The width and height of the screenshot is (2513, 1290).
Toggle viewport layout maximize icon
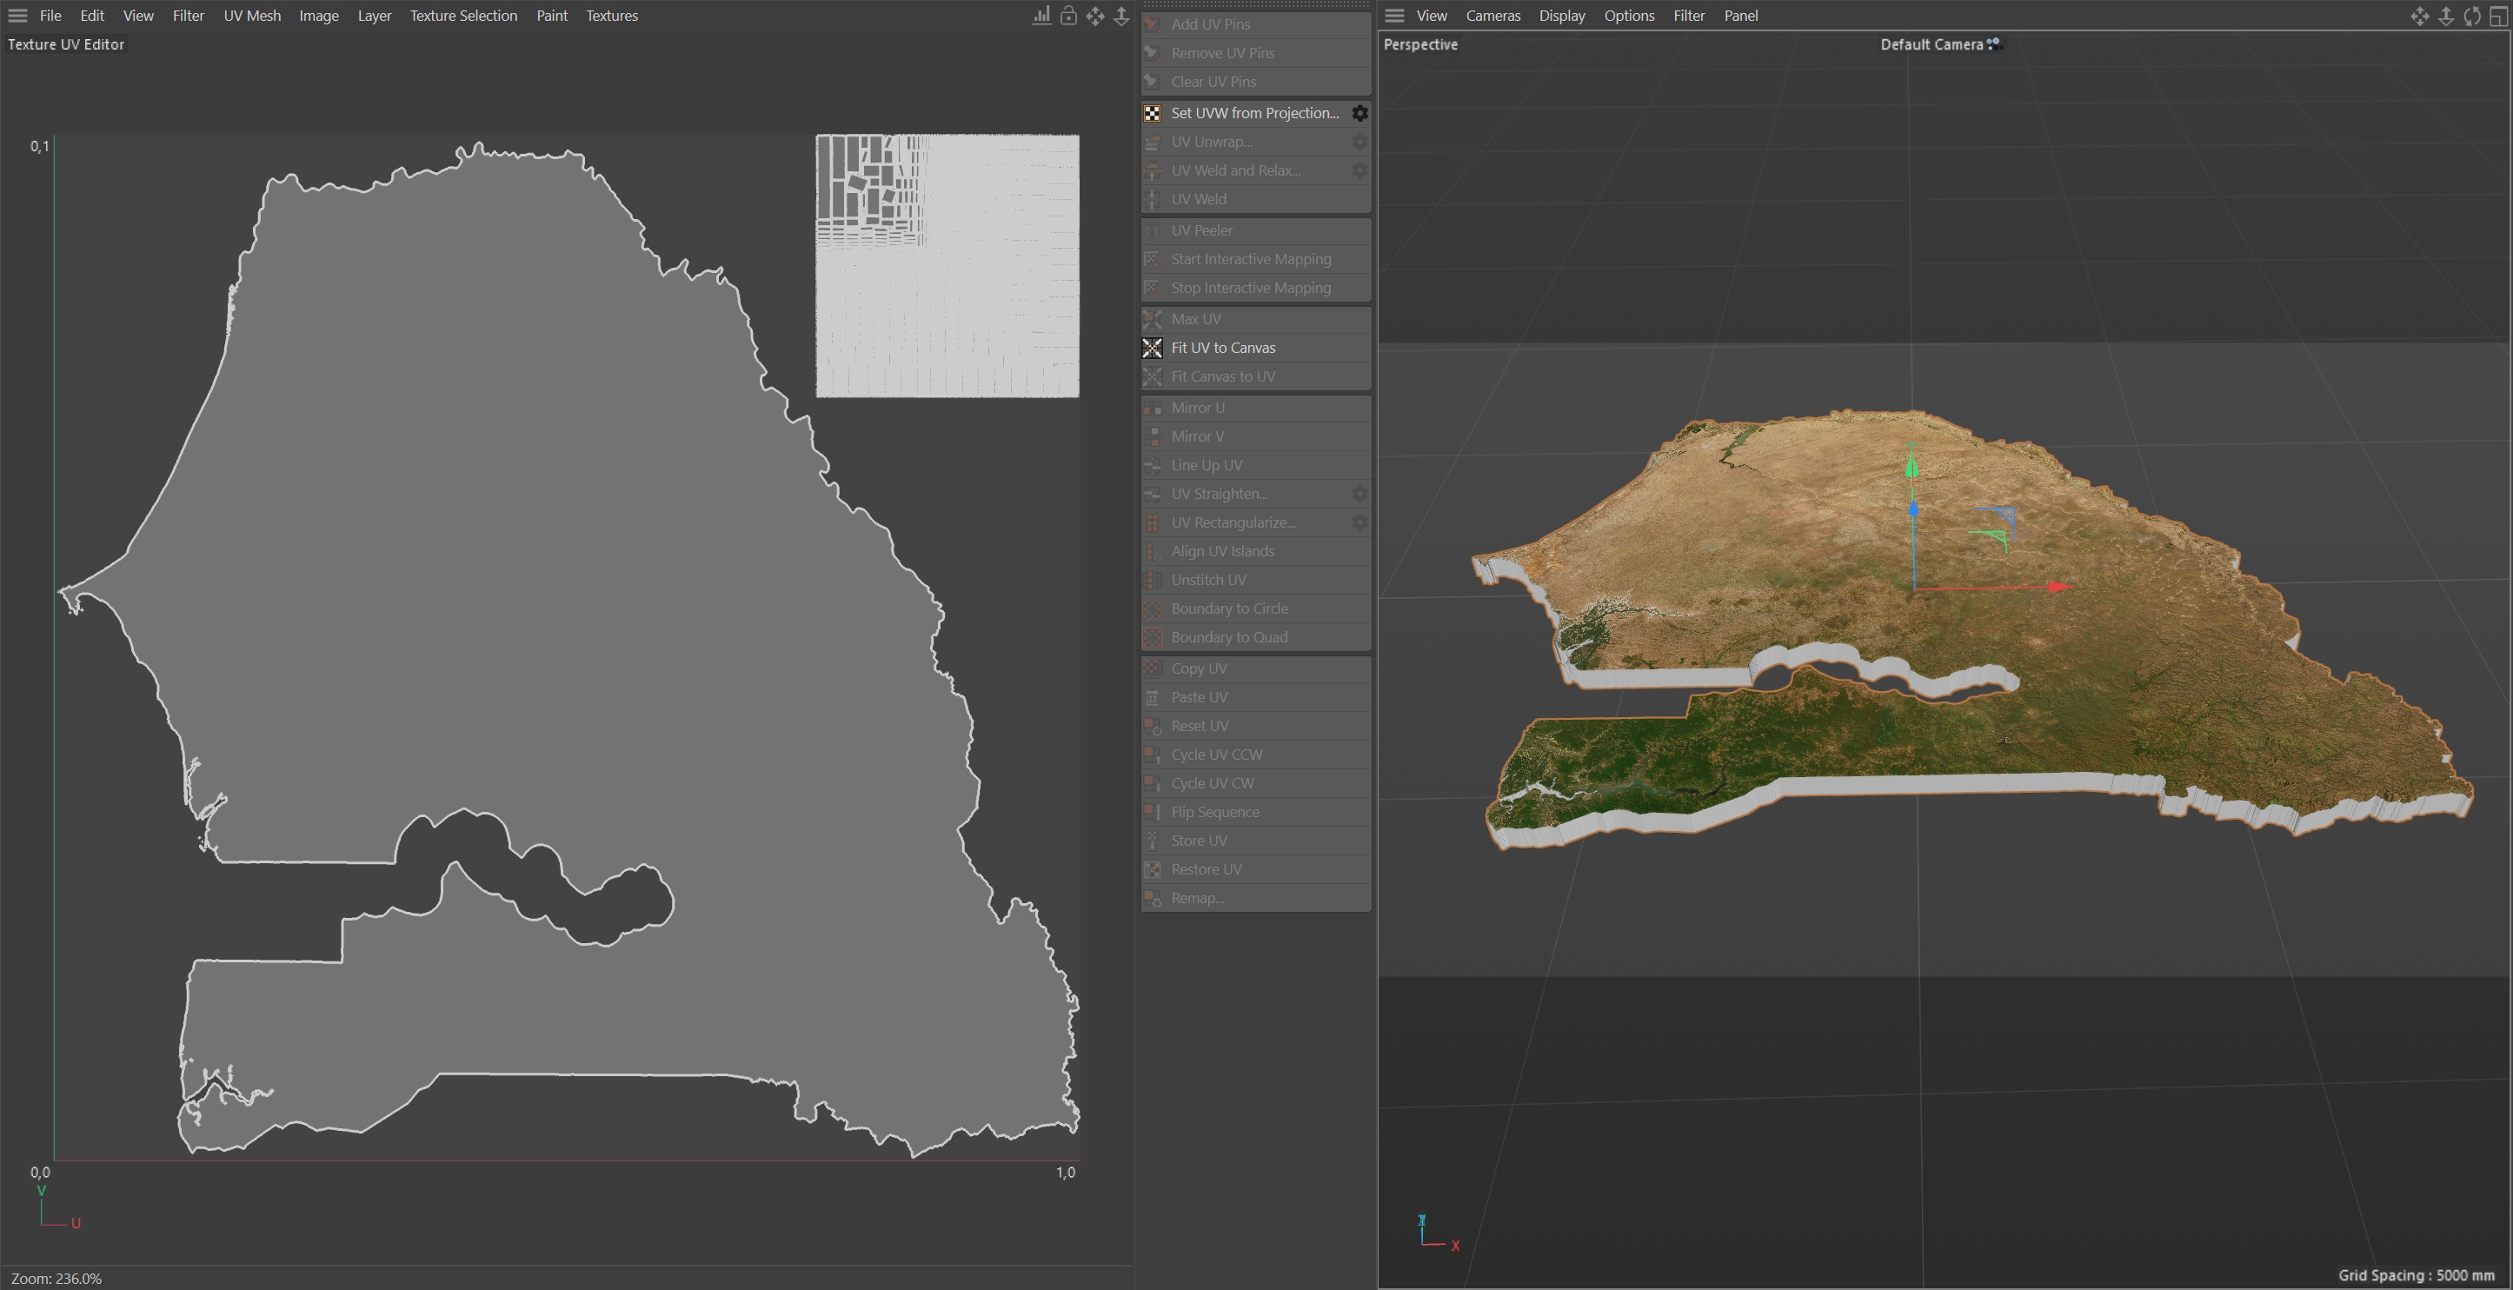click(x=2498, y=16)
